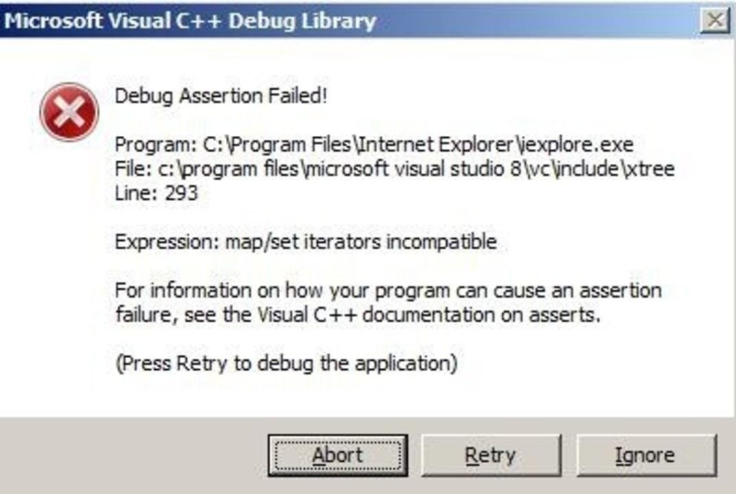Click the map/set iterators incompatible message
This screenshot has width=736, height=494.
tap(361, 242)
